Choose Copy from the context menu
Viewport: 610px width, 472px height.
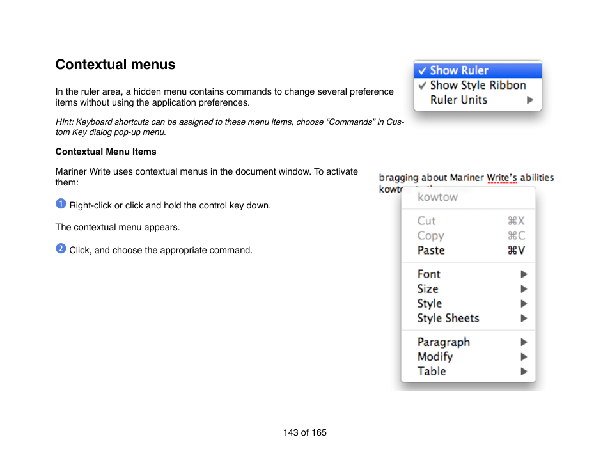[x=469, y=236]
